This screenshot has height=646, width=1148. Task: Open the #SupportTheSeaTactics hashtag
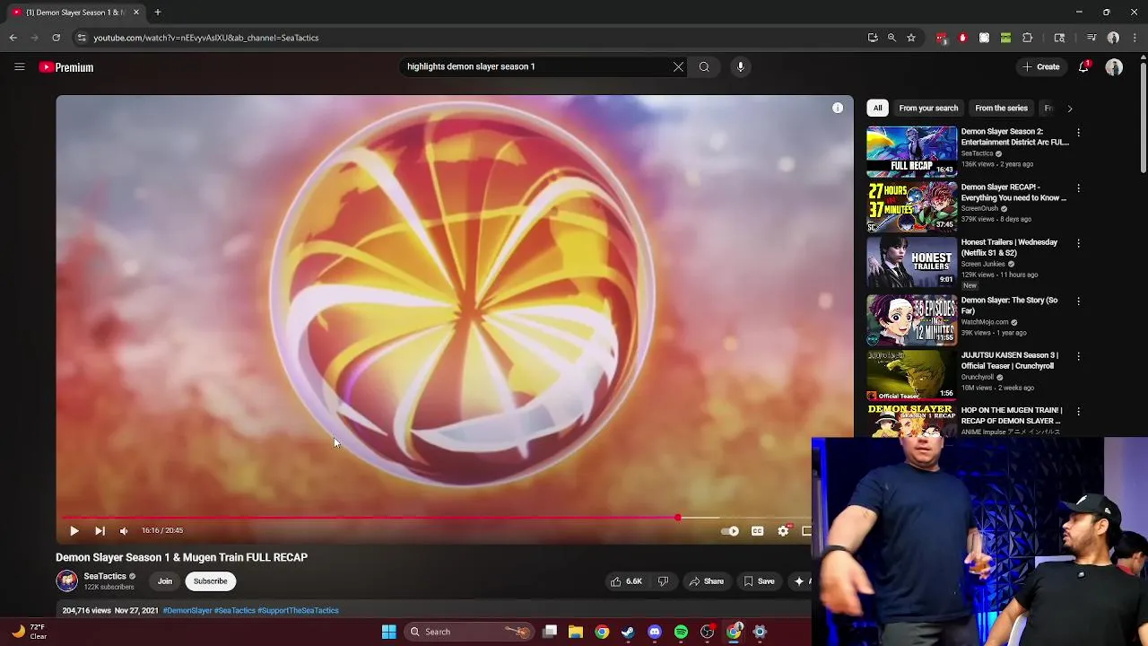[x=298, y=610]
